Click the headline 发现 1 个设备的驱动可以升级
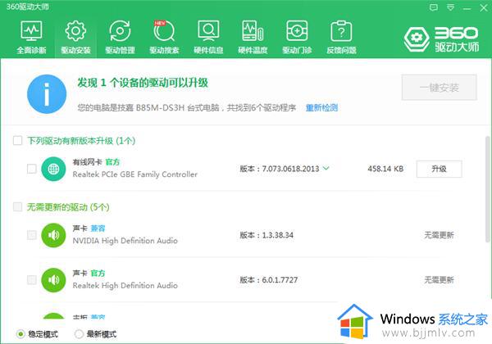The height and width of the screenshot is (344, 492). [x=143, y=83]
